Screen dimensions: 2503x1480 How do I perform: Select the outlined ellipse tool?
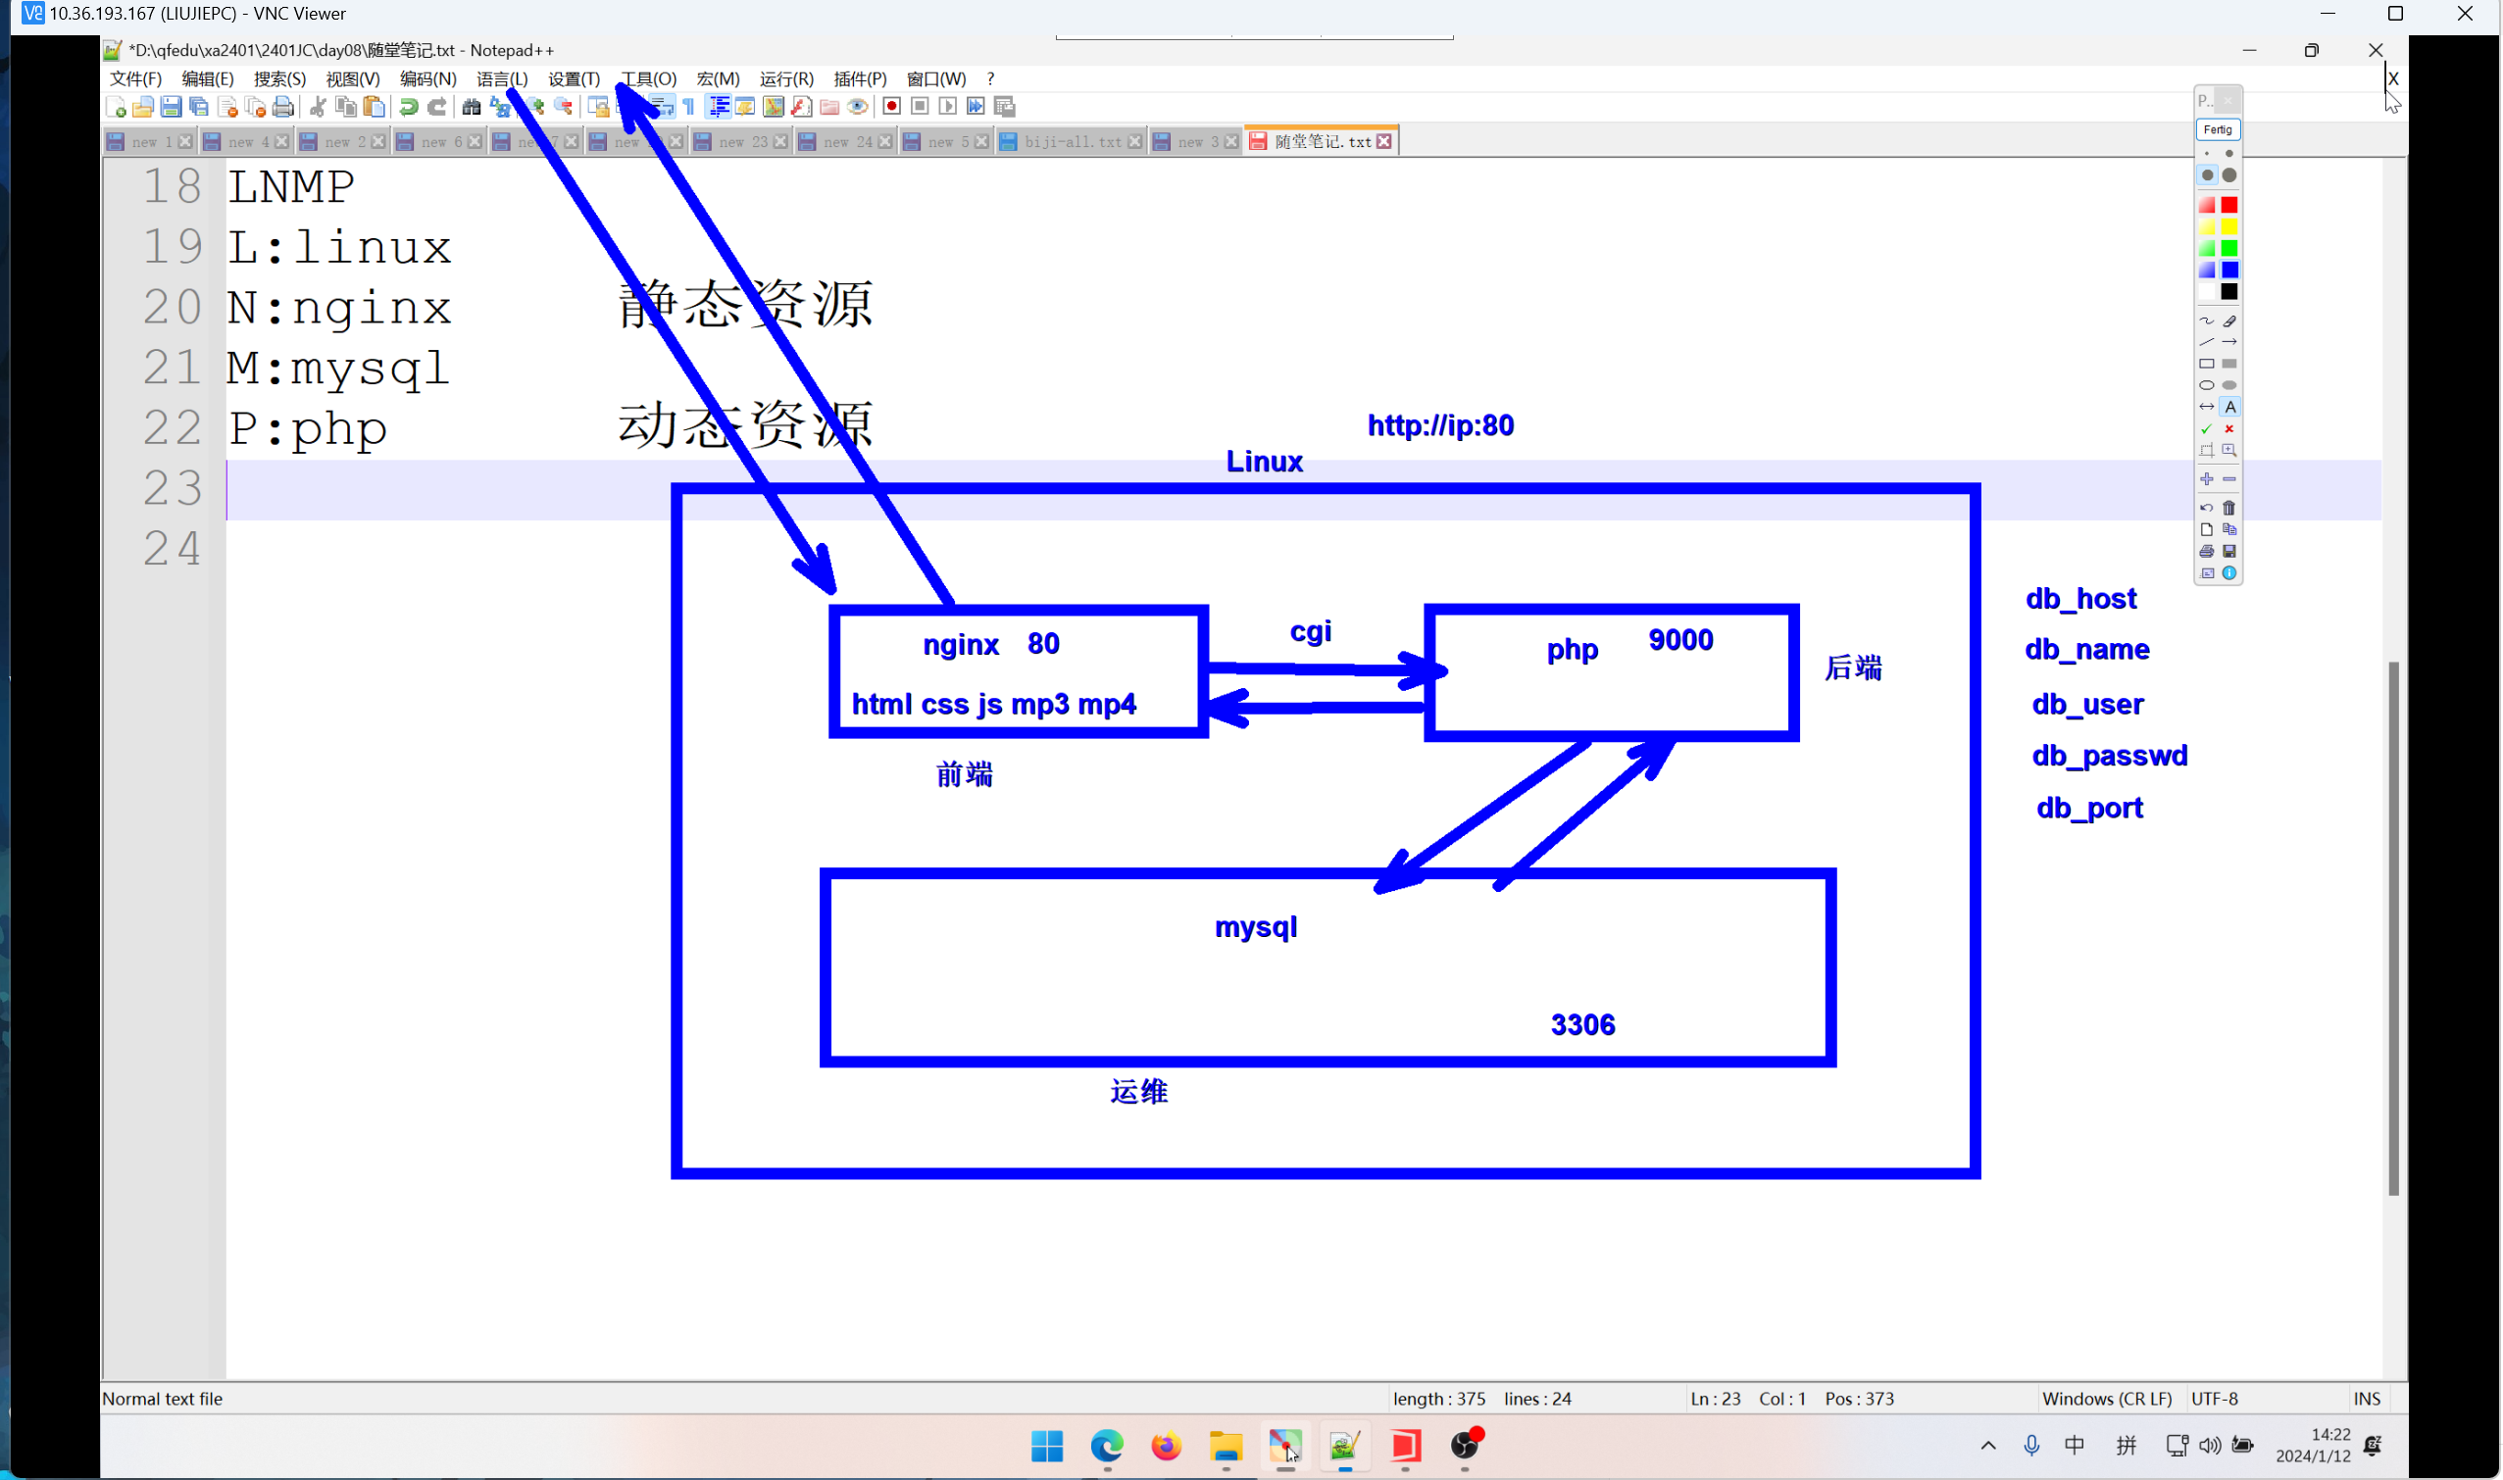[x=2206, y=385]
